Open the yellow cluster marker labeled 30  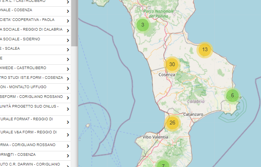[172, 65]
